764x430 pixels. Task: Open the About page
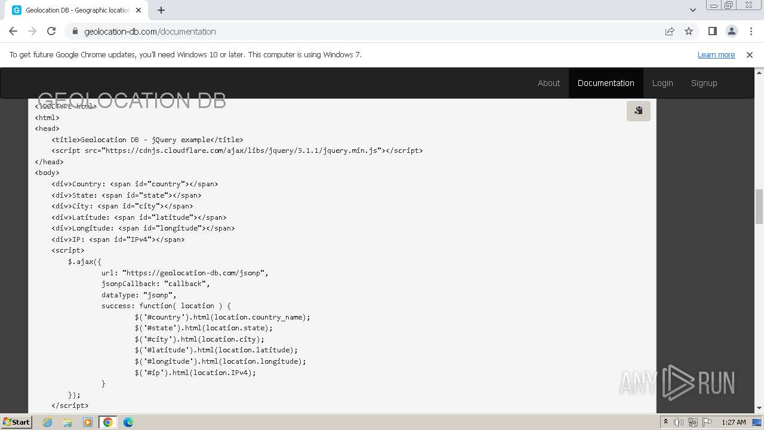pos(549,83)
